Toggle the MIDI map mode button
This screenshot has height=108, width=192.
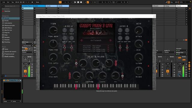coord(176,2)
